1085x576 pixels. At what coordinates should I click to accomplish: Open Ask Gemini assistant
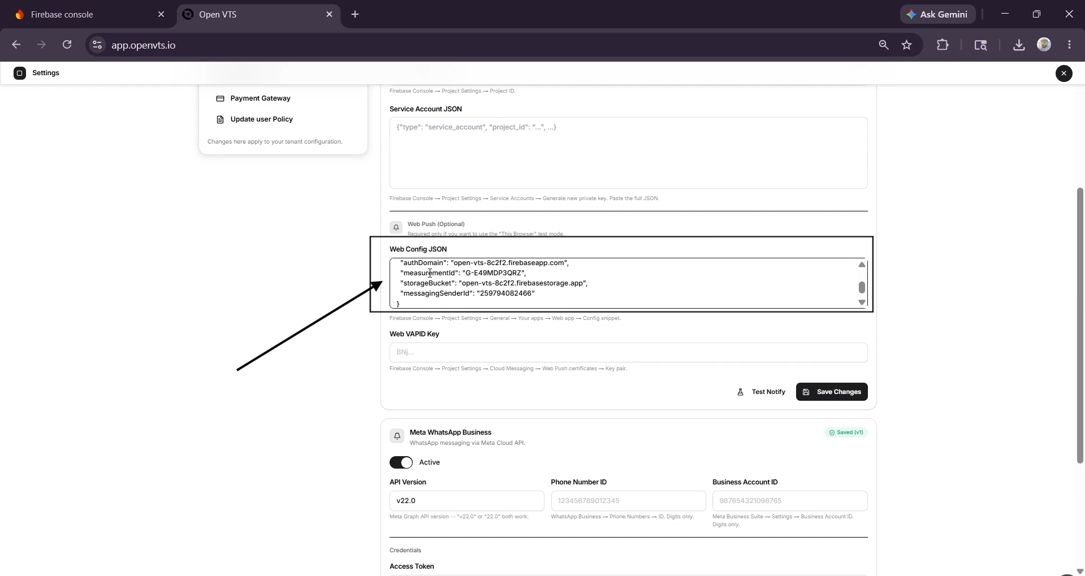[x=937, y=15]
